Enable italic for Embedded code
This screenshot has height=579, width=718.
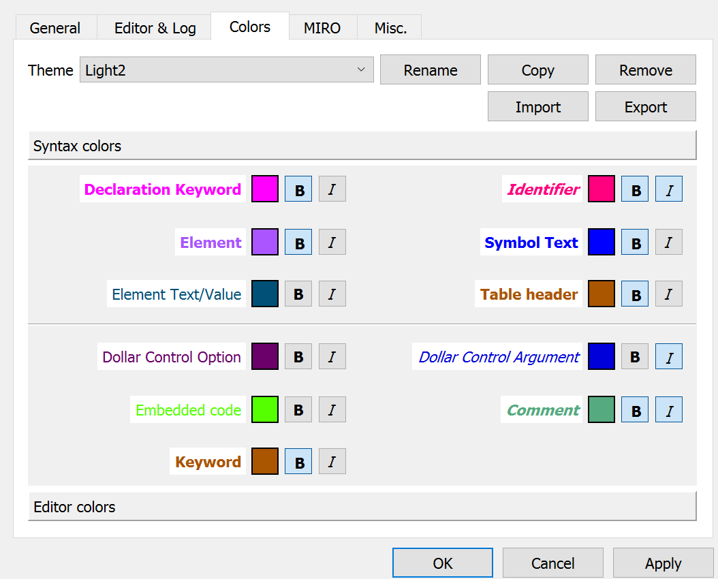pos(332,410)
